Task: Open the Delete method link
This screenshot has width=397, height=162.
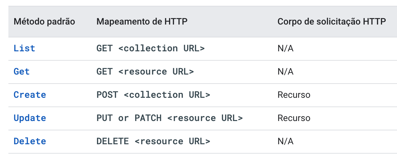Action: point(30,141)
